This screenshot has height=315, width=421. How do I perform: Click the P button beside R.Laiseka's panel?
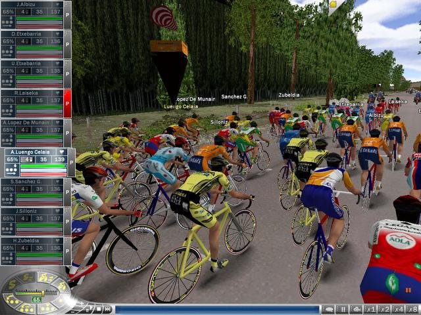pyautogui.click(x=67, y=104)
